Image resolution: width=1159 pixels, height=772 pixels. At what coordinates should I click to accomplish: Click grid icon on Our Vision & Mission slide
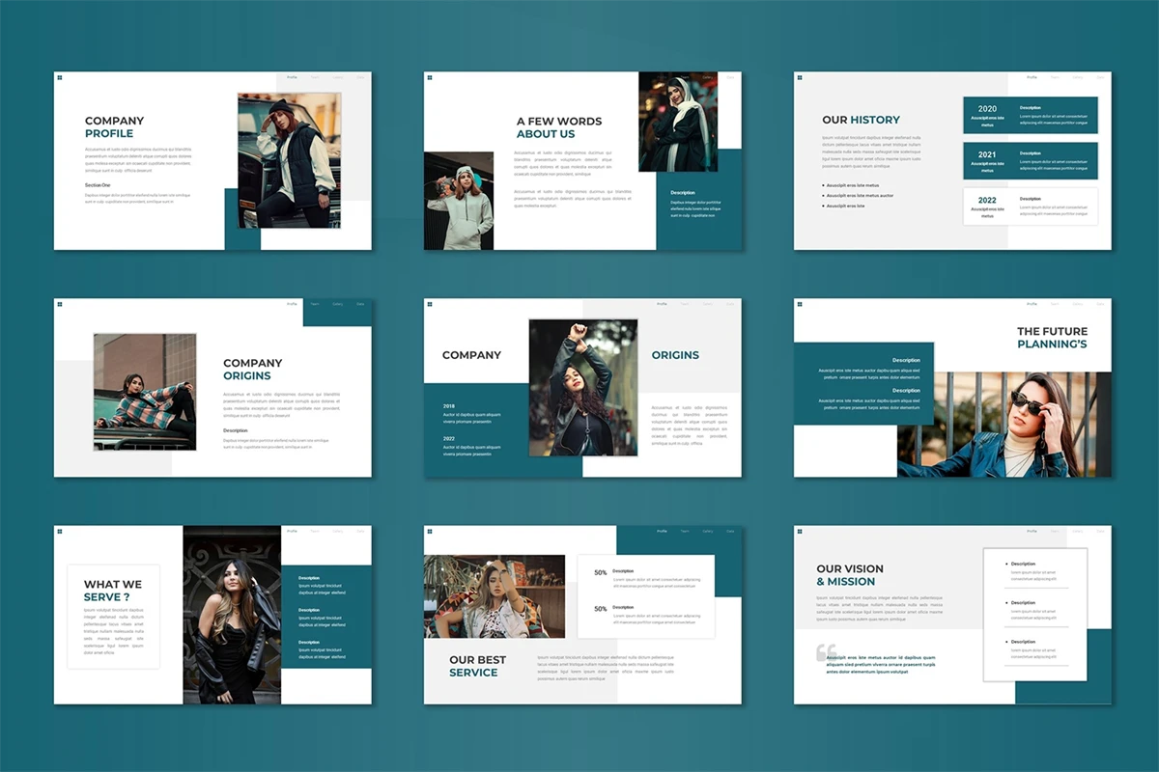(800, 532)
